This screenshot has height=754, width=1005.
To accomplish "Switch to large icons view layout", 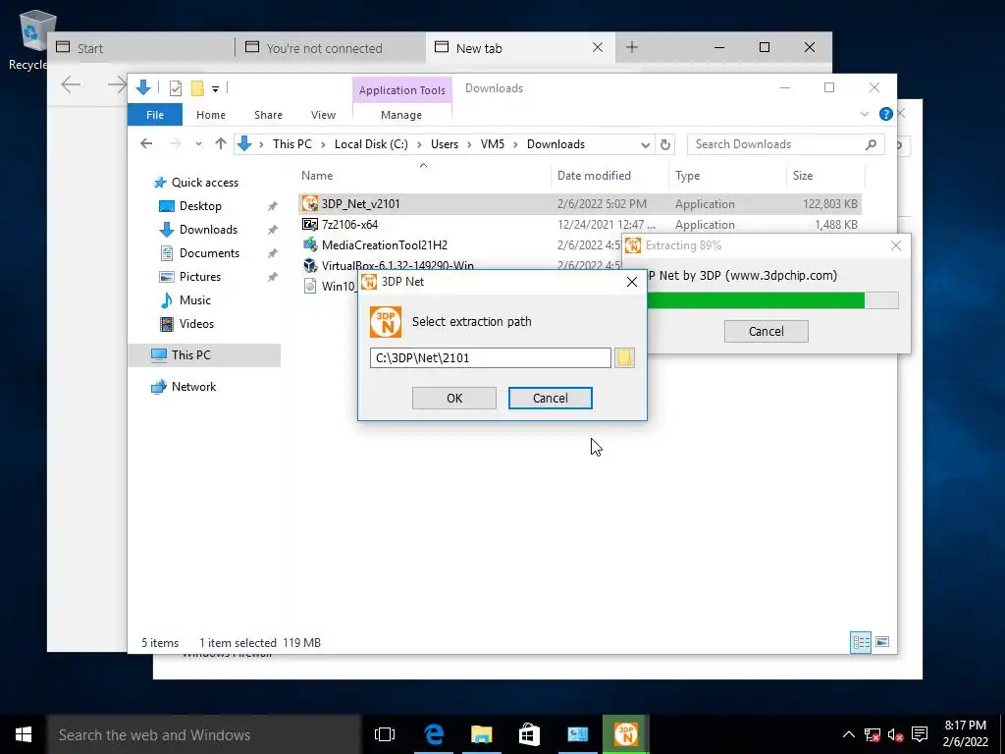I will click(882, 642).
